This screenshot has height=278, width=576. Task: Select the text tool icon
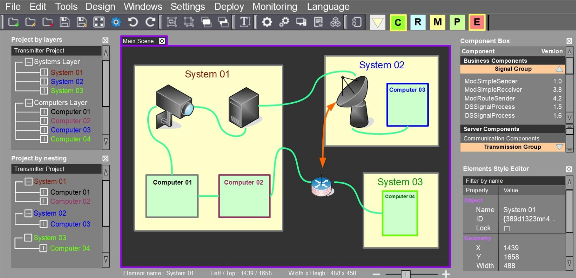[x=245, y=23]
